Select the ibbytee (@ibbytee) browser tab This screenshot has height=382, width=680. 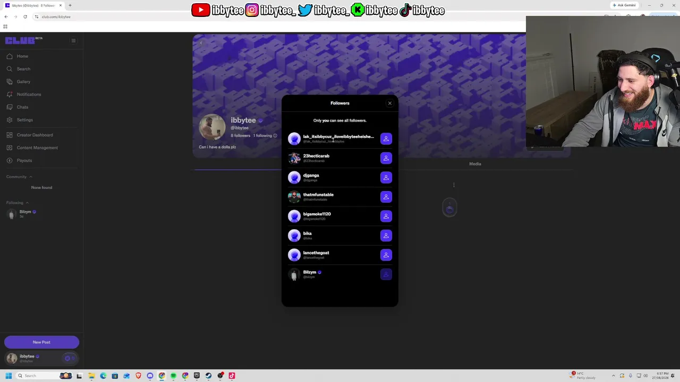pyautogui.click(x=33, y=5)
